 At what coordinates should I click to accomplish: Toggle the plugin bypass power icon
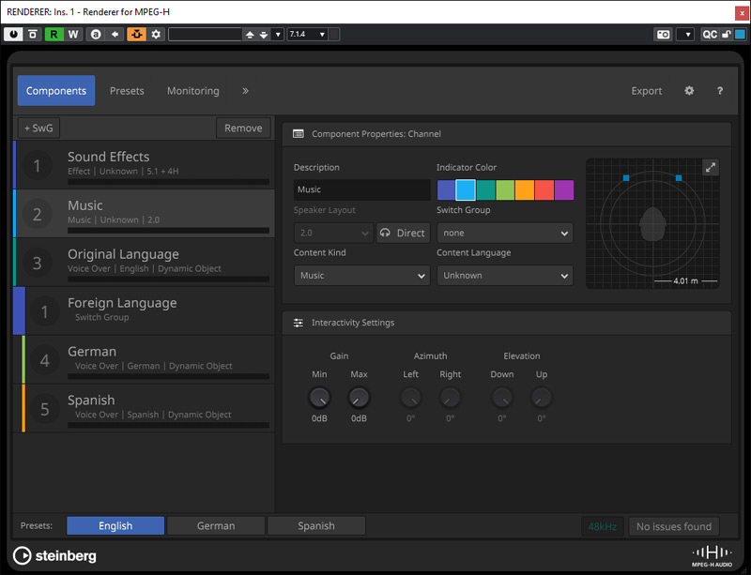click(x=13, y=34)
